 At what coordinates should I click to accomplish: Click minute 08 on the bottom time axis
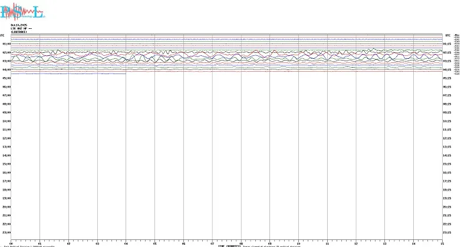coord(241,242)
